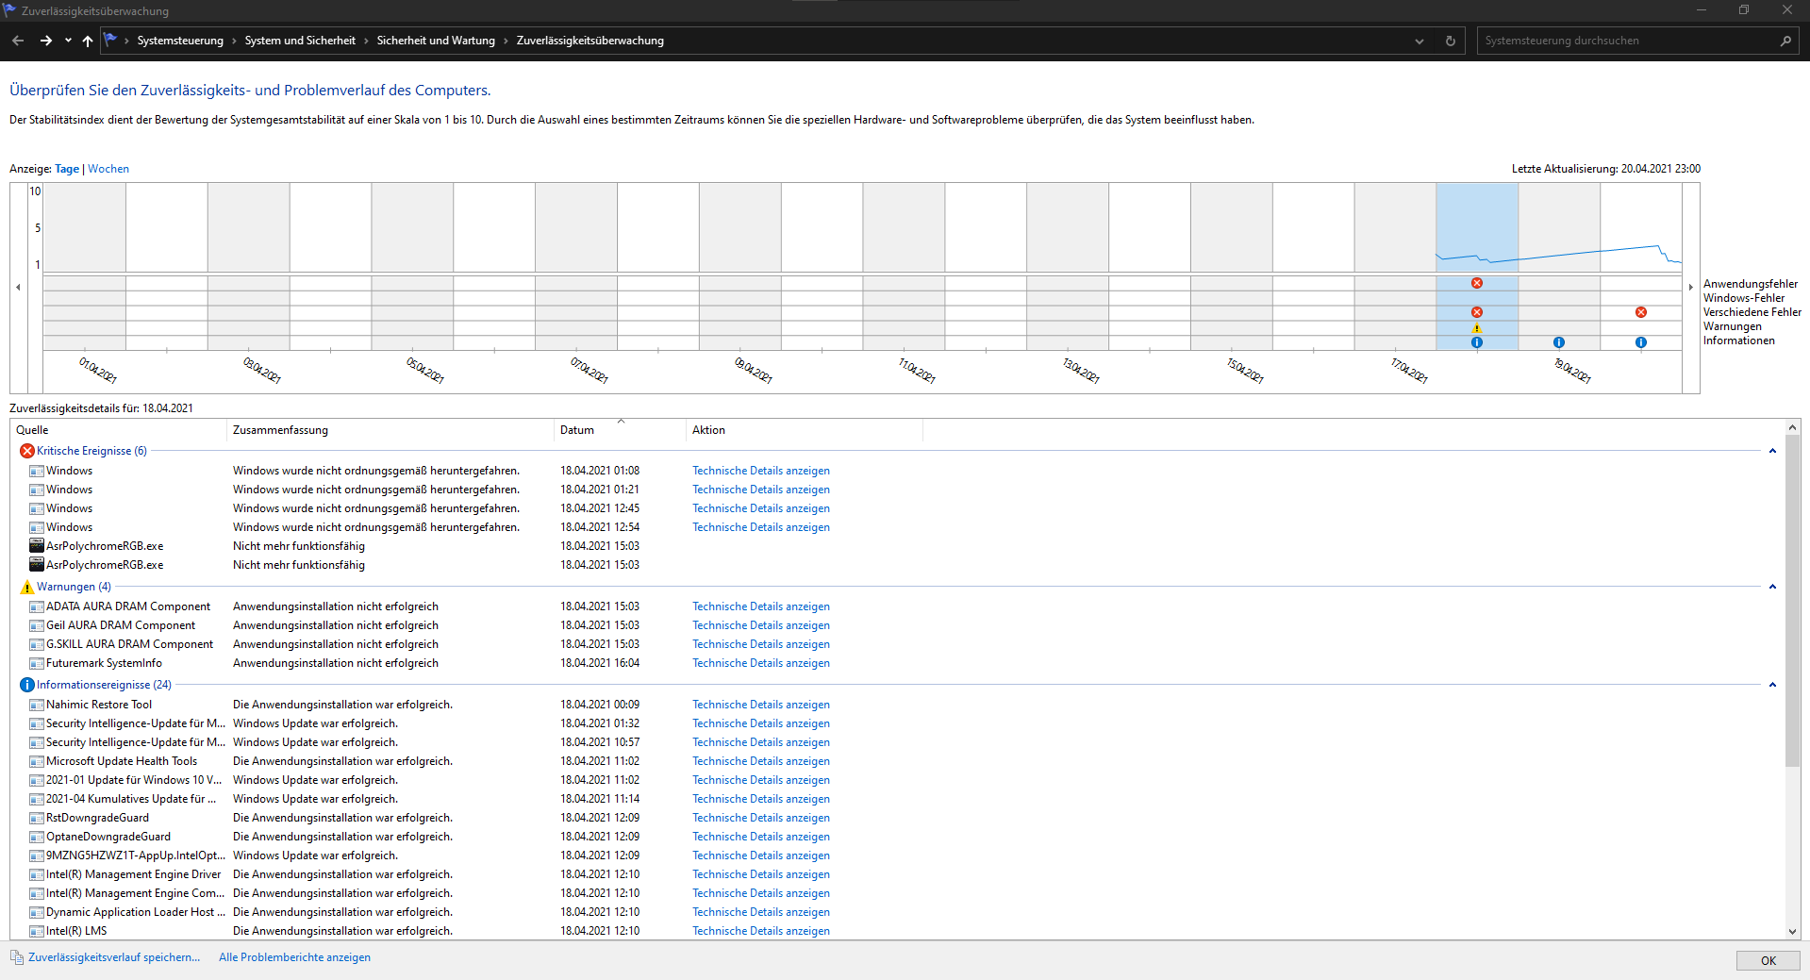Collapse the Warnungen group
Screen dimensions: 1810x980
point(1772,587)
